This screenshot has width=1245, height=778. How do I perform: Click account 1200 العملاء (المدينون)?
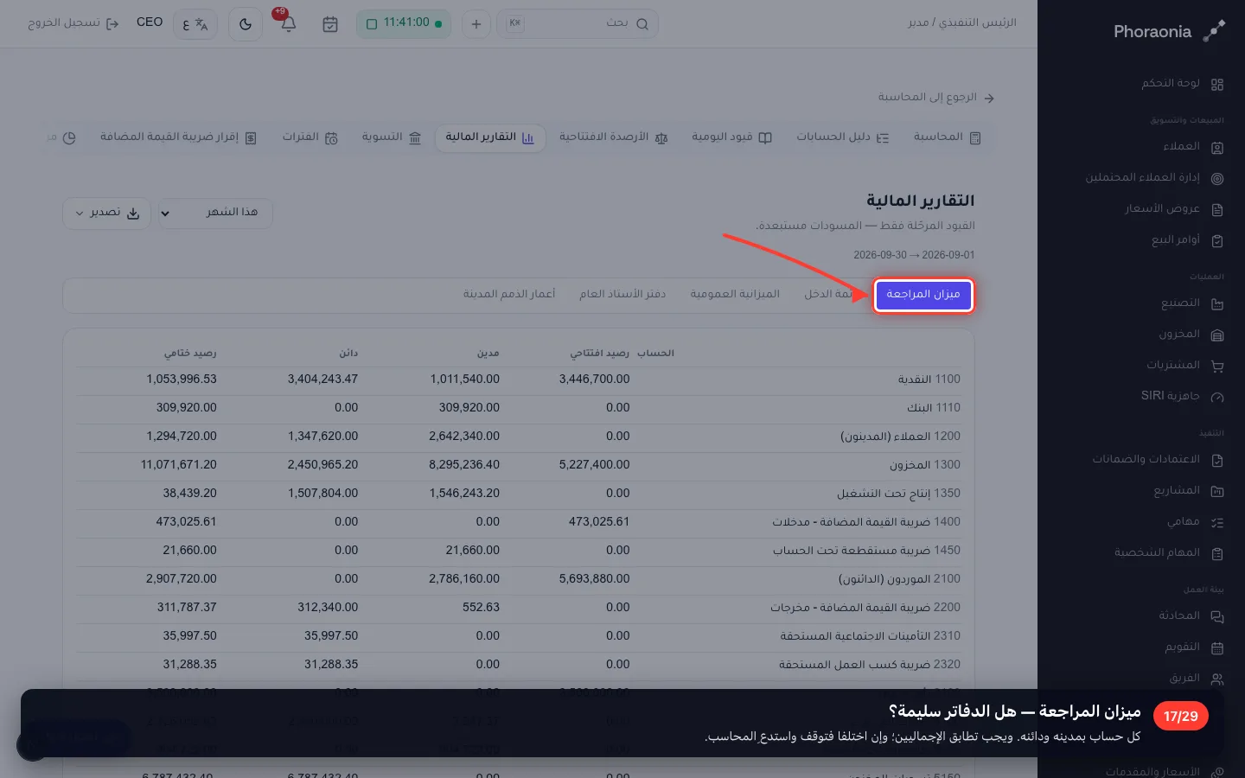point(900,437)
